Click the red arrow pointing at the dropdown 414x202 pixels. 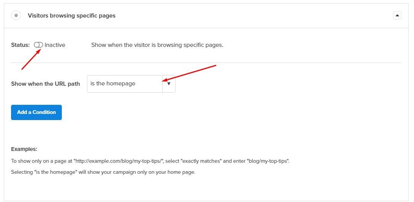[189, 73]
